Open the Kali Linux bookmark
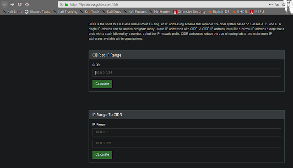The width and height of the screenshot is (293, 168). click(x=12, y=12)
